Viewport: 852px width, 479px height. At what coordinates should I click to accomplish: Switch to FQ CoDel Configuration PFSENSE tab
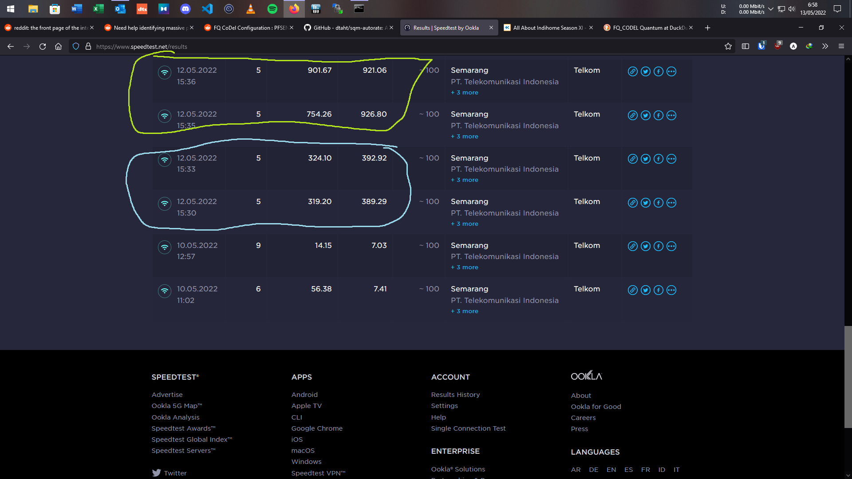coord(248,27)
